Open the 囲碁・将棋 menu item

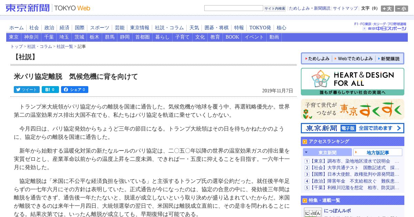(217, 28)
